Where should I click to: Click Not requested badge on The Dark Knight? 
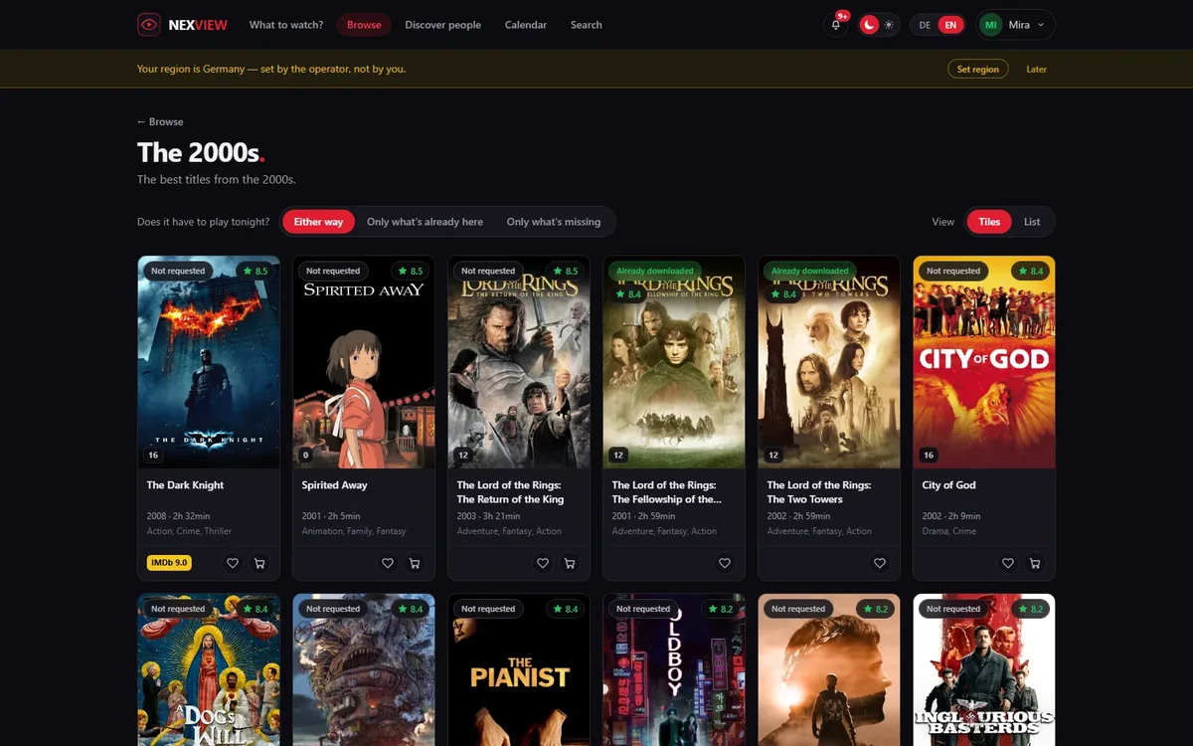tap(178, 271)
